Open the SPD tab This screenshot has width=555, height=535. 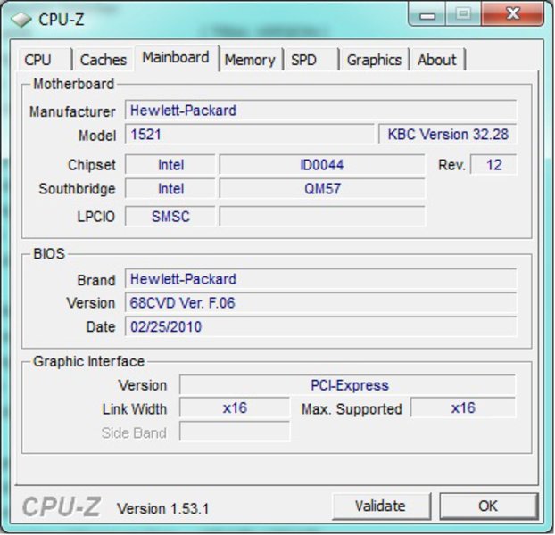pos(311,60)
